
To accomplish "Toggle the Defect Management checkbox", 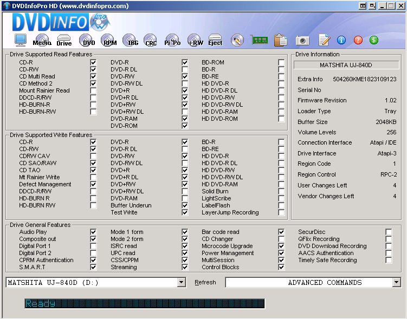I will (x=93, y=184).
